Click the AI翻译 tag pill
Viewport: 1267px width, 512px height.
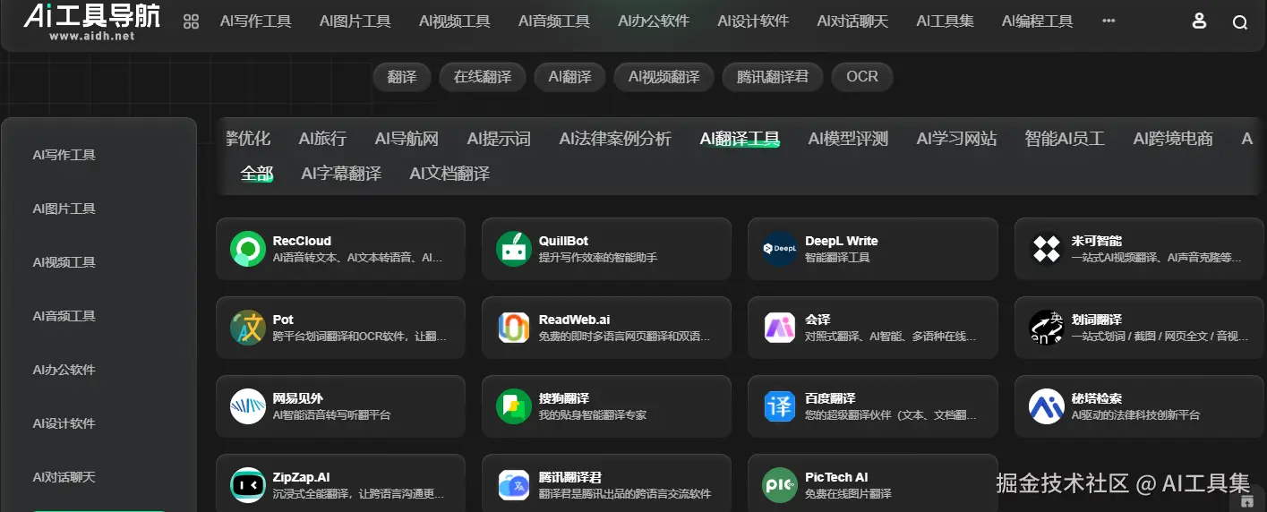(x=570, y=77)
